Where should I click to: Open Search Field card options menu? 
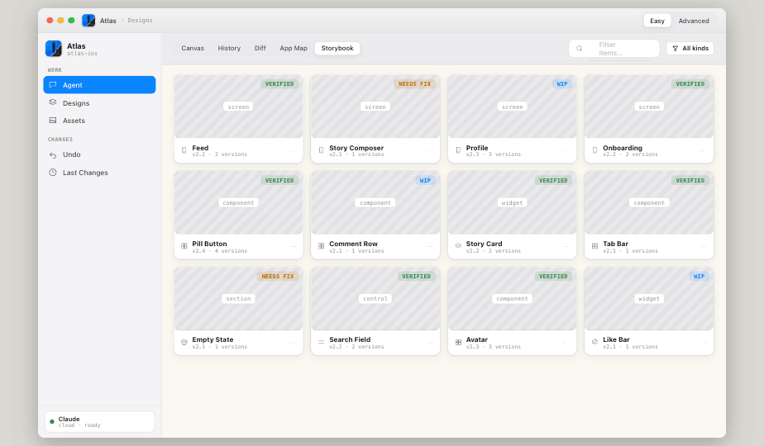430,343
